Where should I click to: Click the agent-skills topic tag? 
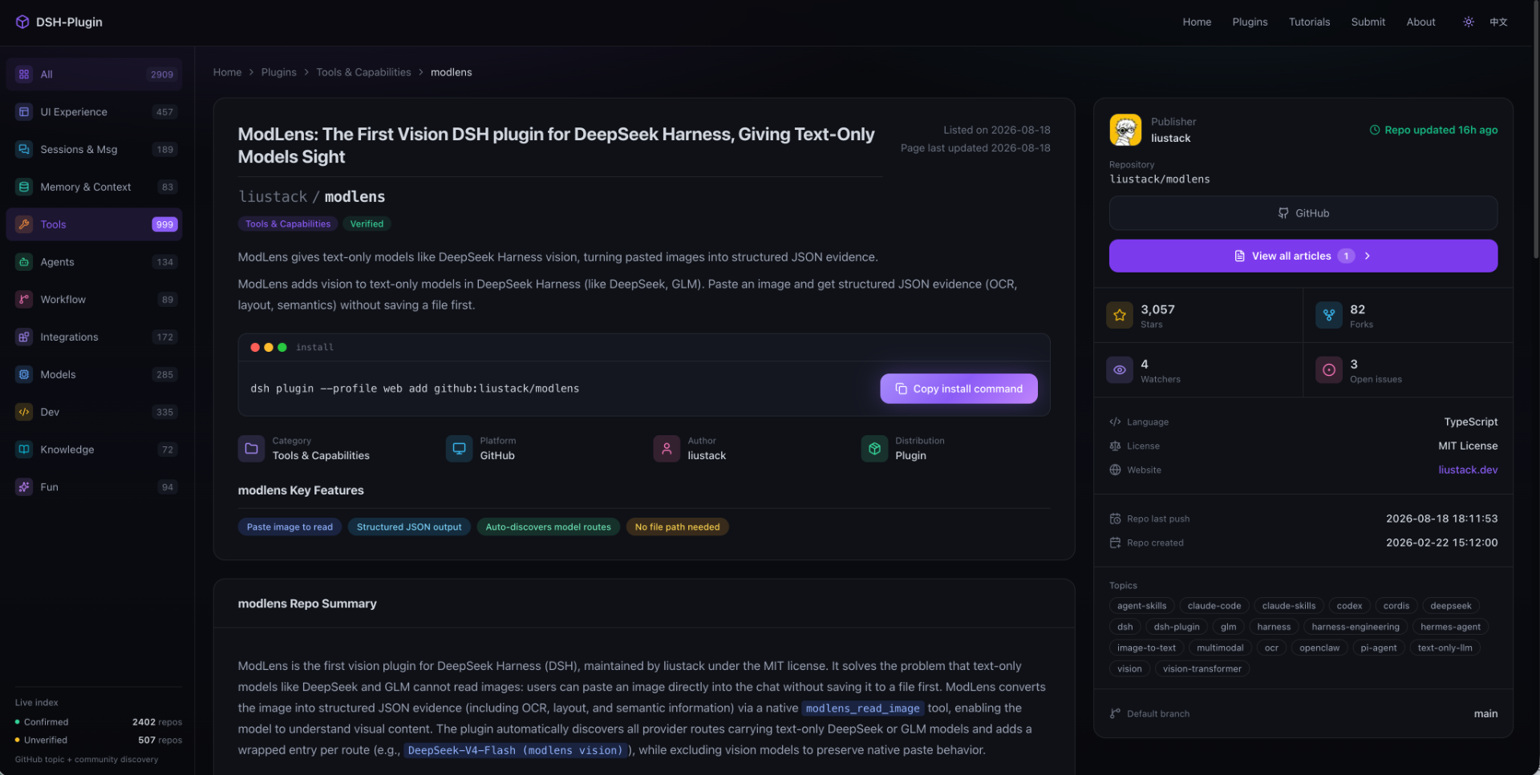[1141, 606]
